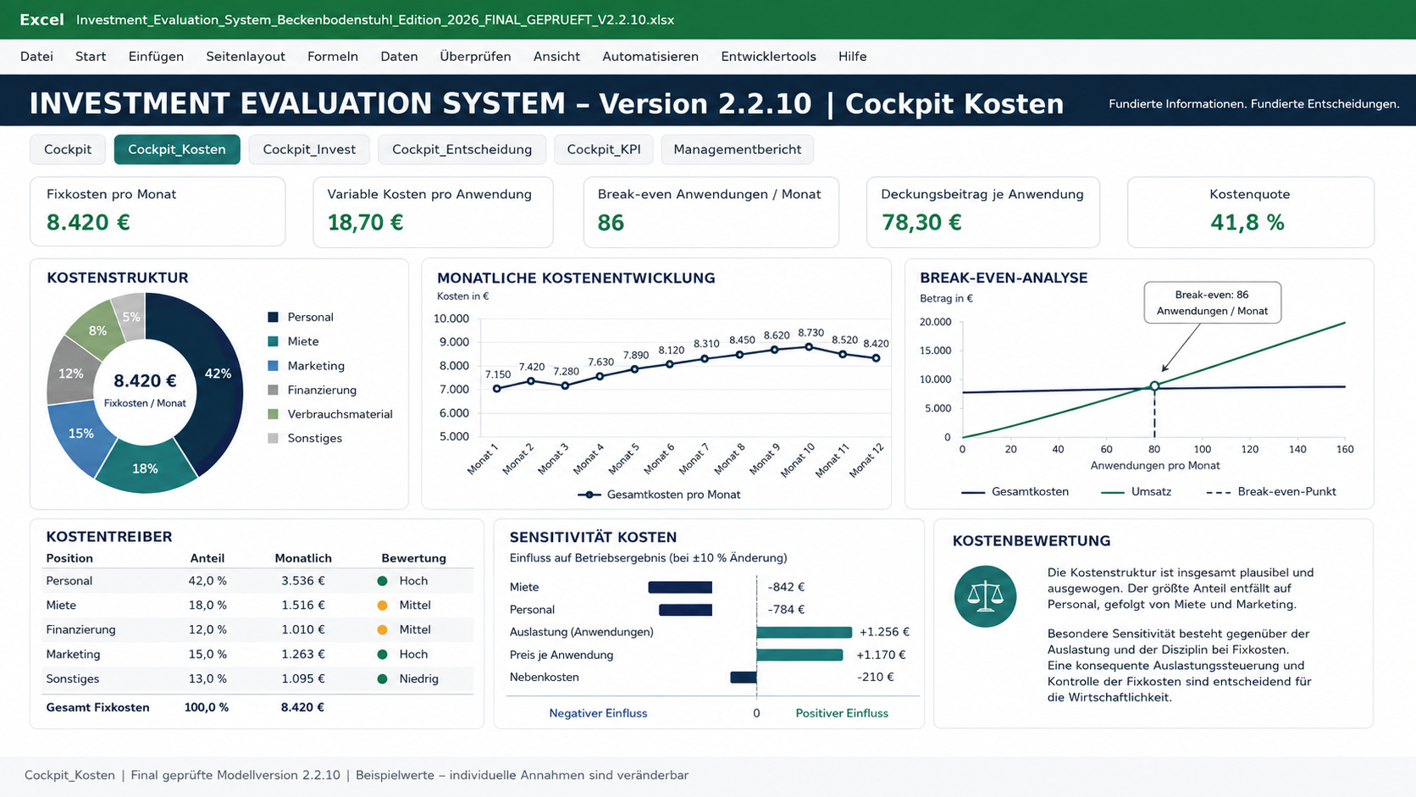
Task: Open the Datei menu
Action: (36, 57)
